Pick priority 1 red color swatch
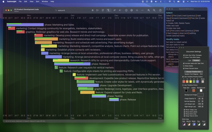Screen dimensions: 212x132 click(184, 82)
